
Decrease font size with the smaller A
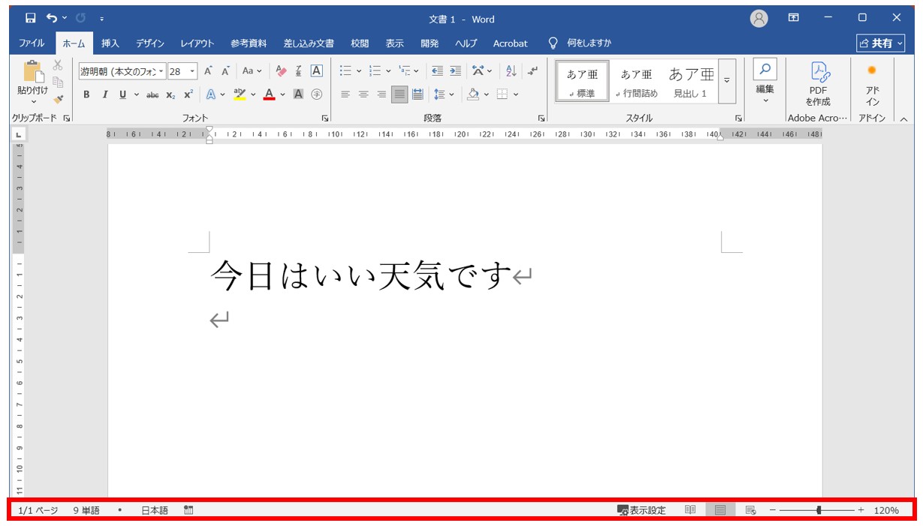point(225,71)
